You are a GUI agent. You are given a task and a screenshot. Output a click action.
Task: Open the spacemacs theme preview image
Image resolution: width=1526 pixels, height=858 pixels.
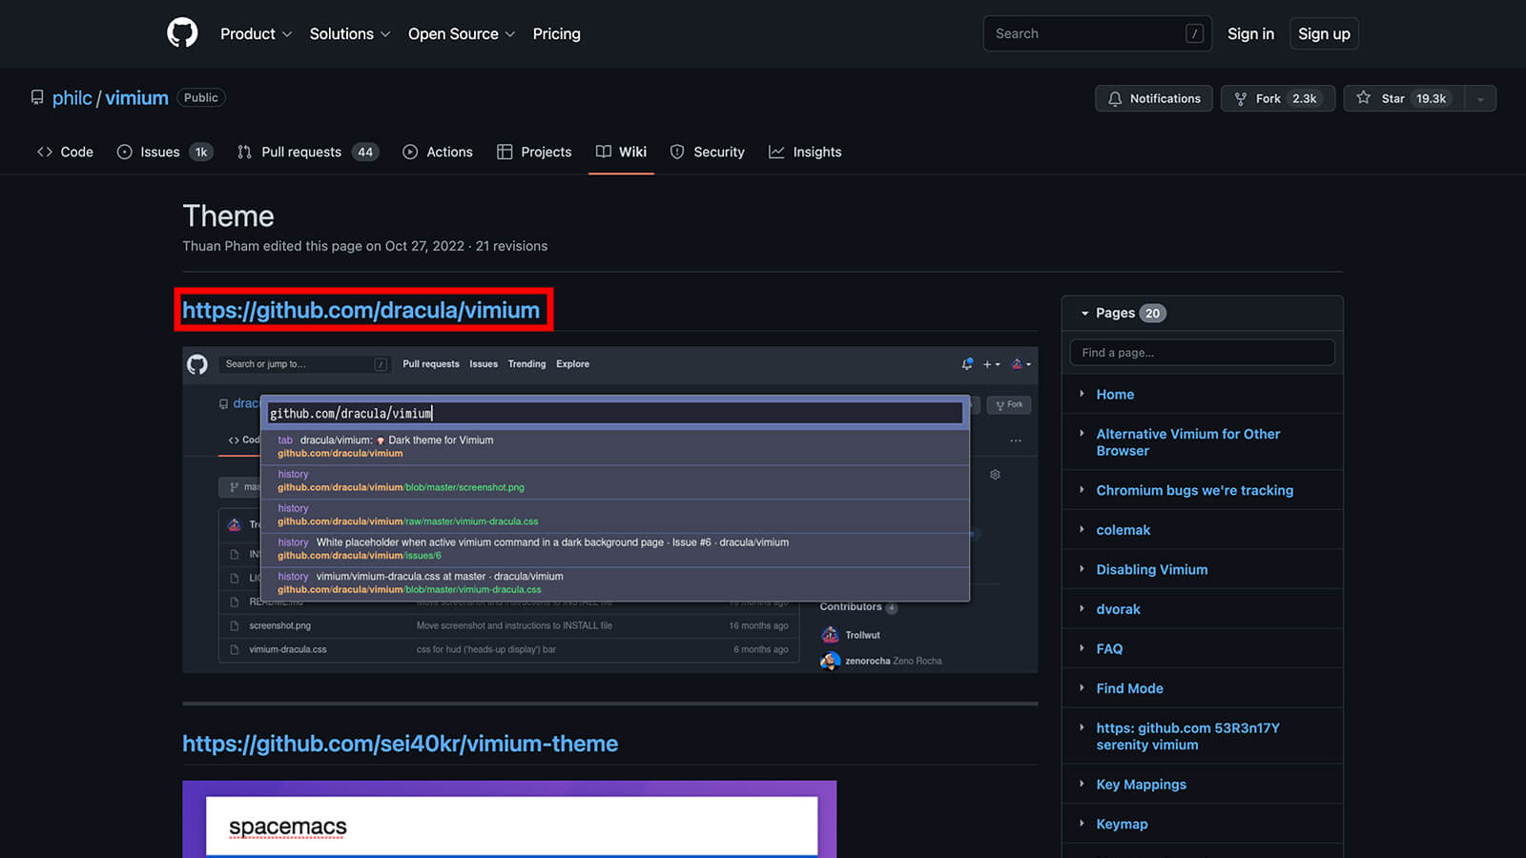point(509,820)
